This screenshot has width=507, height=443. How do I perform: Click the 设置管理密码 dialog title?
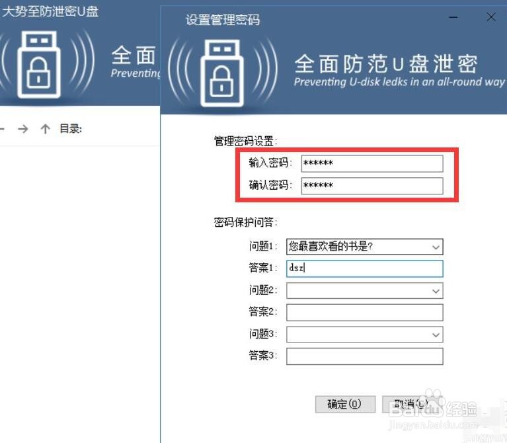click(223, 20)
